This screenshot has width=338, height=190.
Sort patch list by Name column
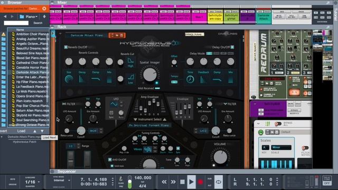coord(20,30)
